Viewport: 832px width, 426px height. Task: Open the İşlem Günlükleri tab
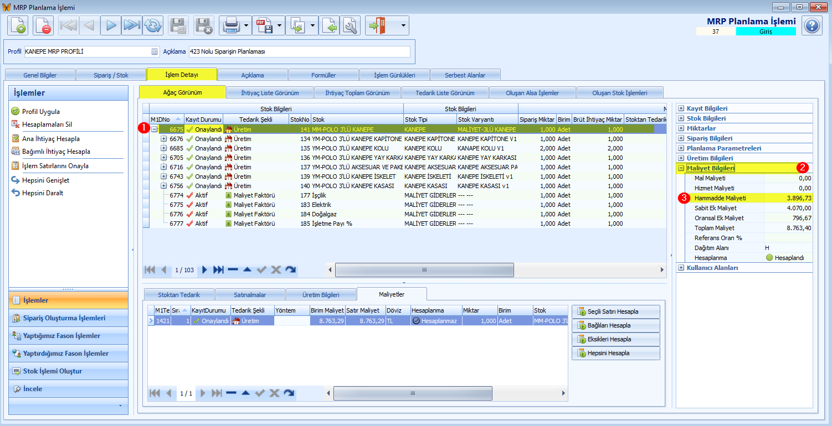tap(394, 75)
